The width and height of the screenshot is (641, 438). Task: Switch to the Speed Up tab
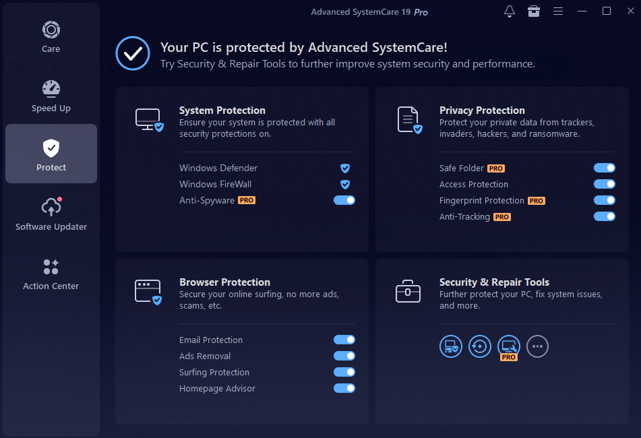51,96
